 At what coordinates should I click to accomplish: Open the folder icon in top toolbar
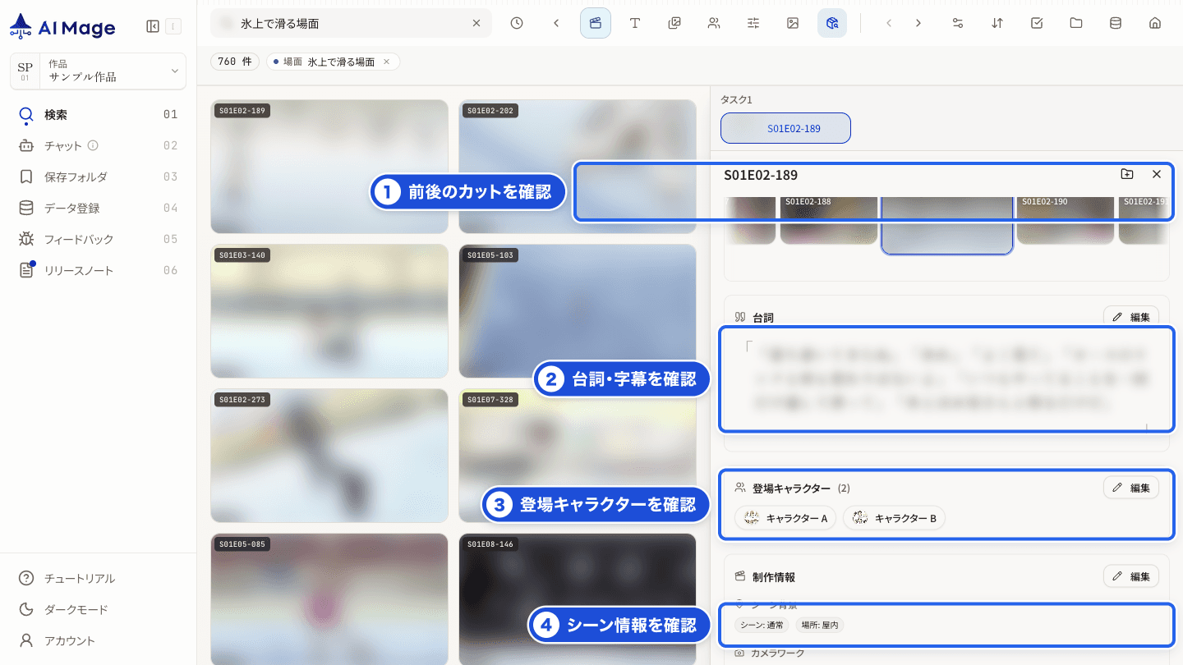1076,23
